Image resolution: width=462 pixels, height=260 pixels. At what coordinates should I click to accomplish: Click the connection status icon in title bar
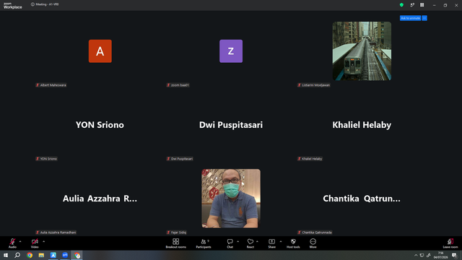pos(412,5)
